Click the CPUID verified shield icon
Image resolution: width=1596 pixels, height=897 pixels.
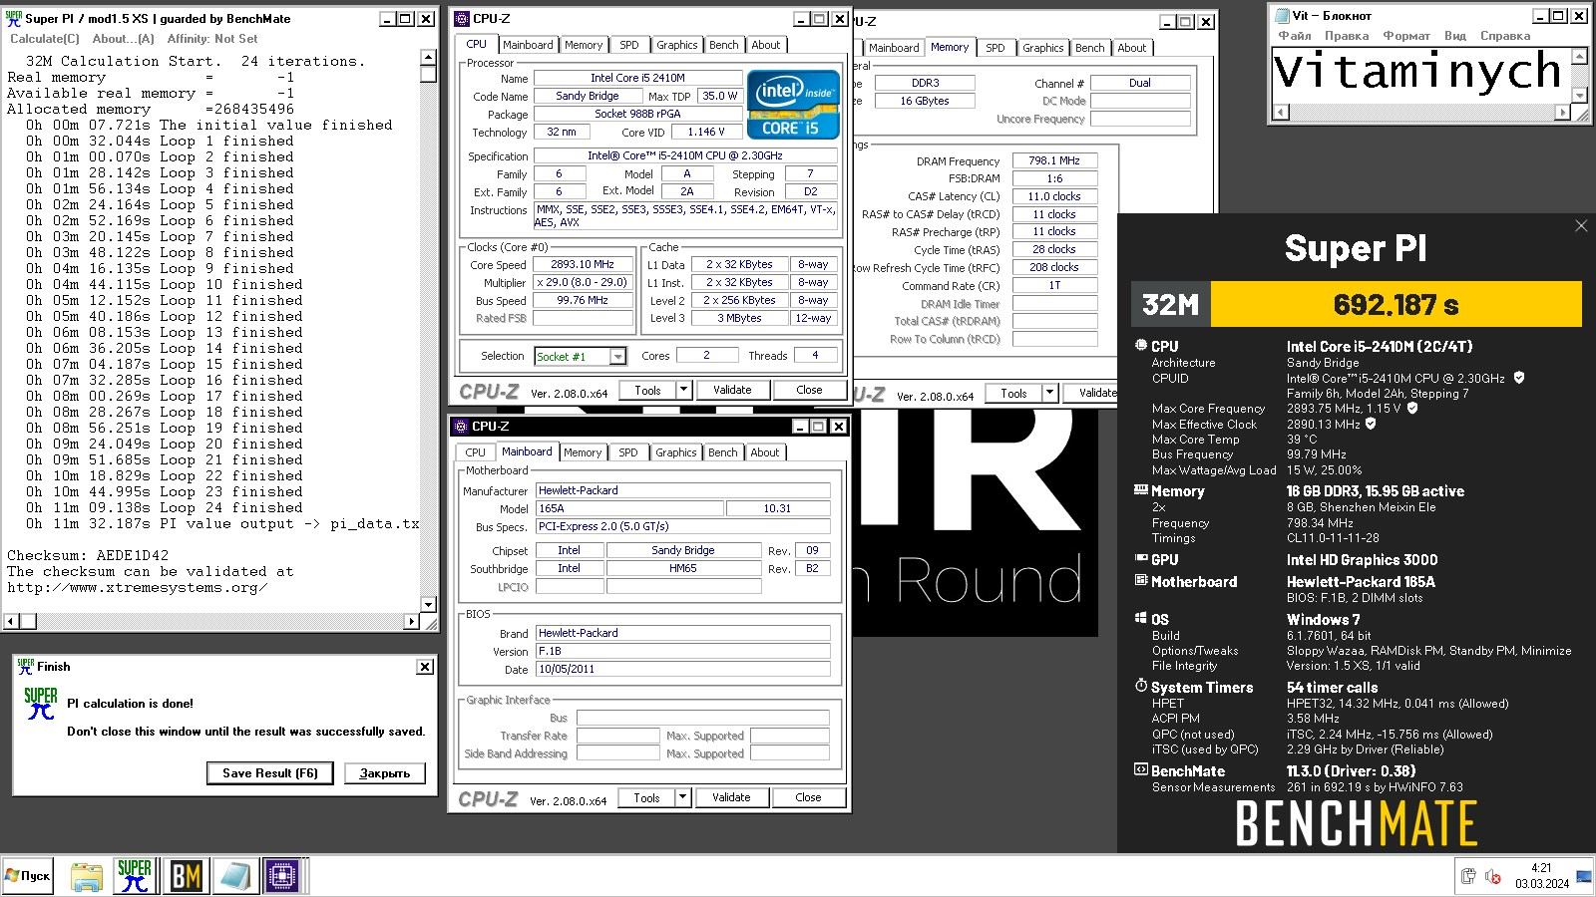coord(1519,378)
